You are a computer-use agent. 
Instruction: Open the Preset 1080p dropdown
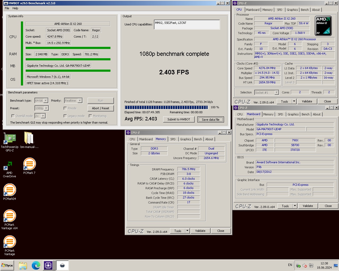click(x=46, y=108)
